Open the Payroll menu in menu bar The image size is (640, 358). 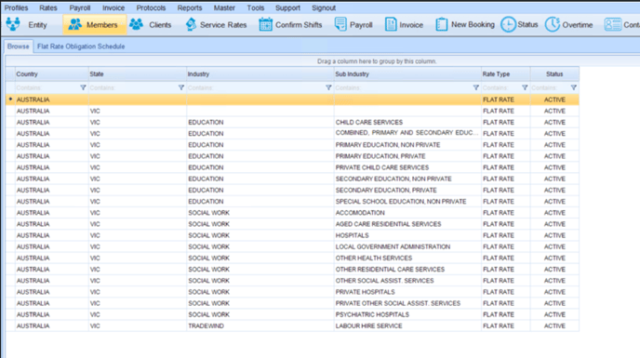tap(80, 7)
